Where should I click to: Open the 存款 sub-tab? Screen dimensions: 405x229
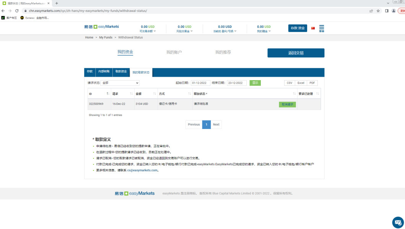point(89,72)
